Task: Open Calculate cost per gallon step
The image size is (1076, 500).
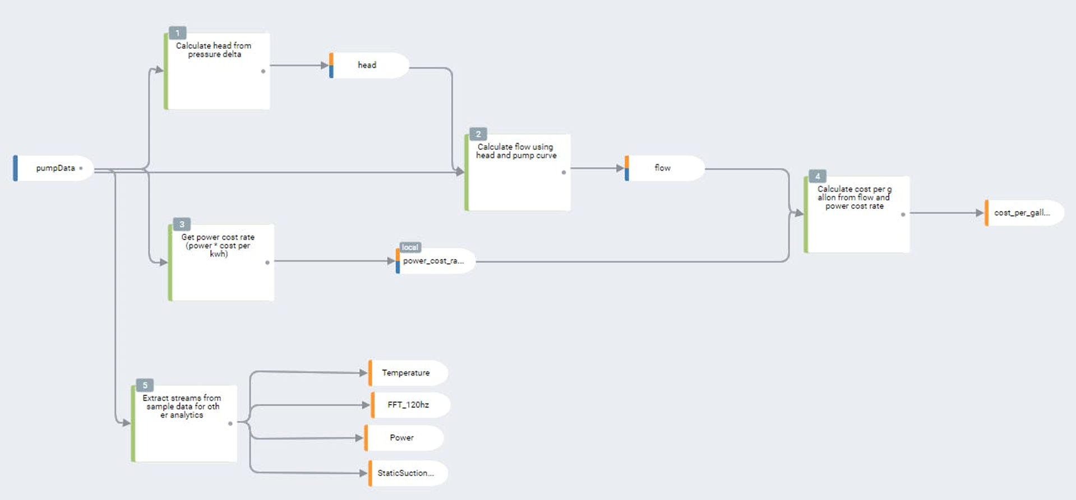Action: [x=857, y=214]
